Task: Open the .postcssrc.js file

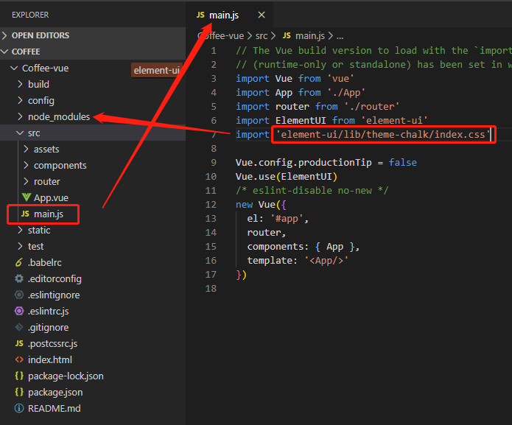Action: pyautogui.click(x=52, y=344)
